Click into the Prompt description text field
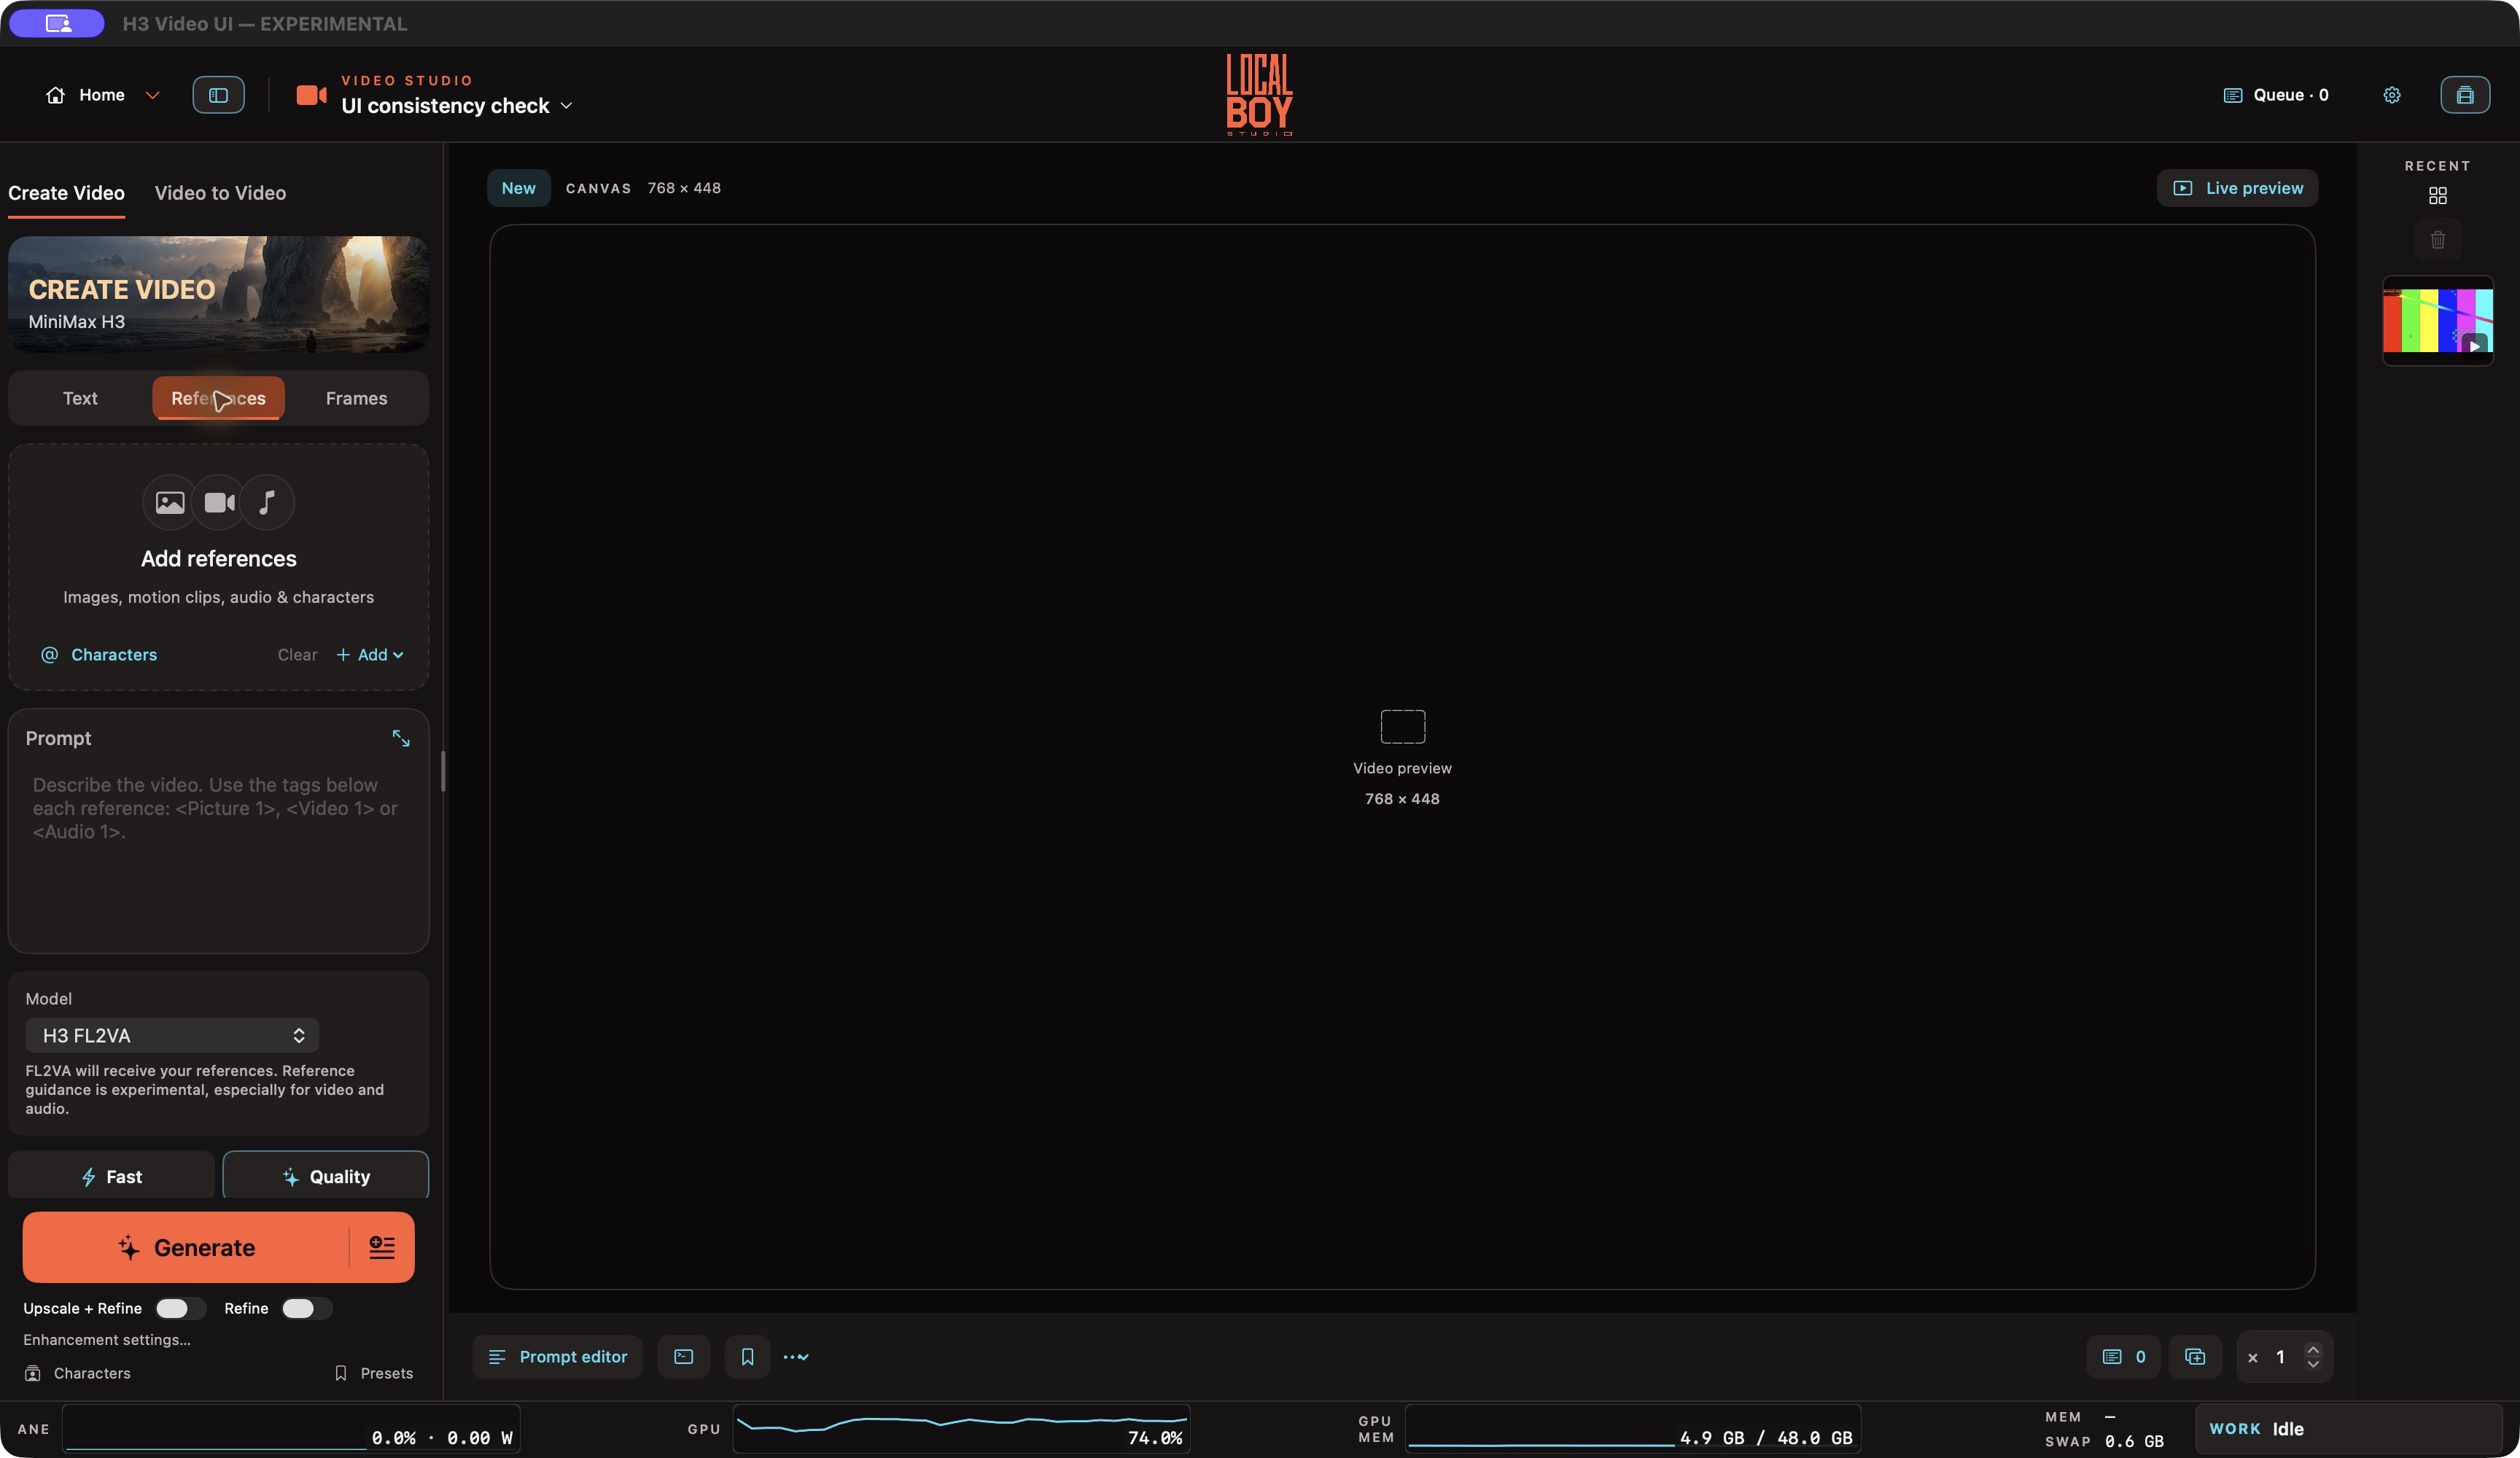Viewport: 2520px width, 1458px height. 218,854
